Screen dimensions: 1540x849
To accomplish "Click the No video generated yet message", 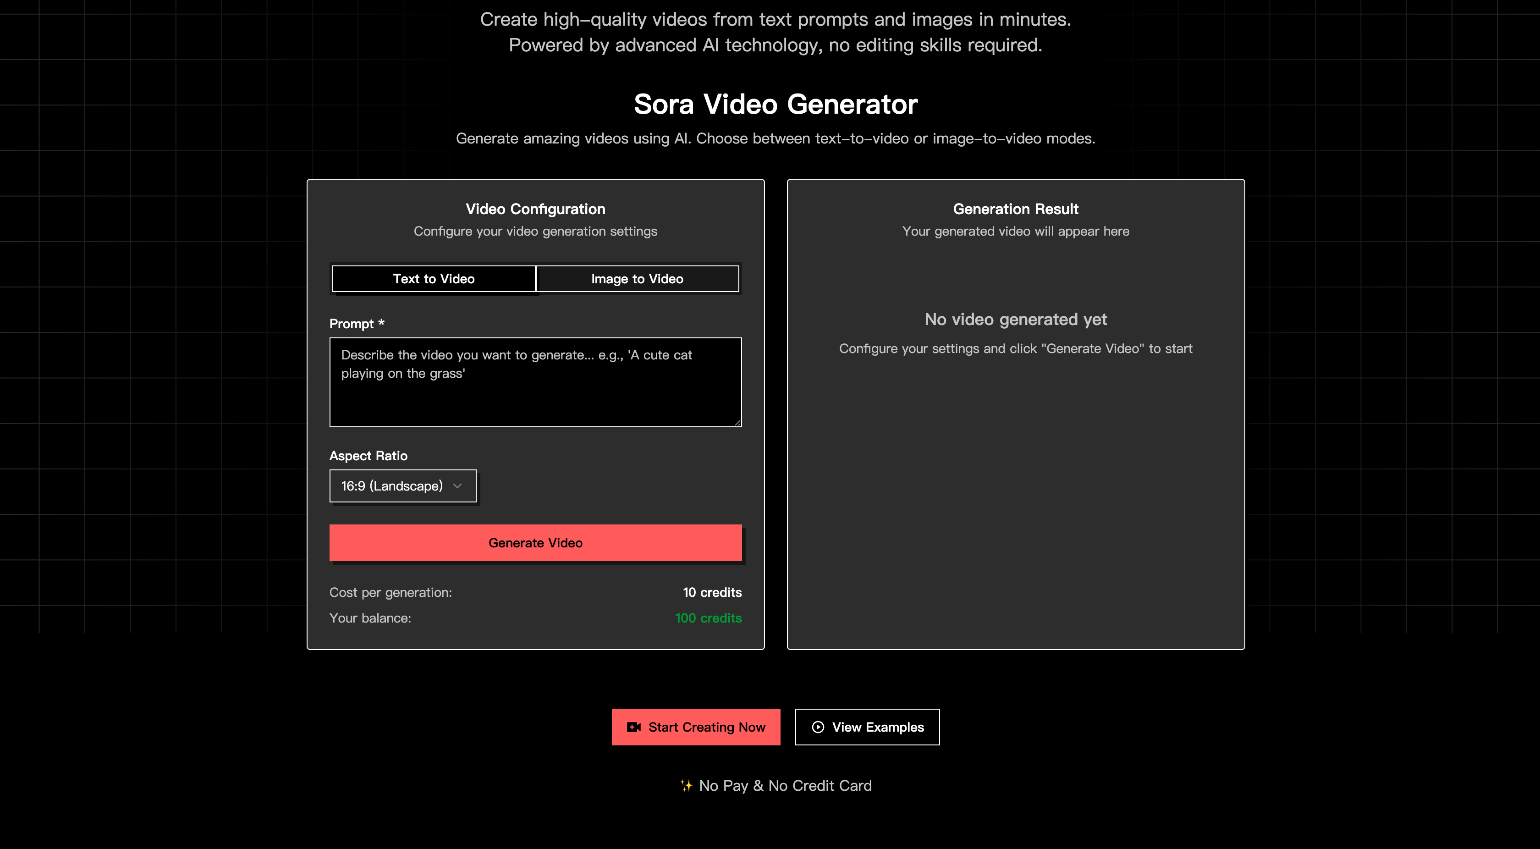I will [1015, 319].
